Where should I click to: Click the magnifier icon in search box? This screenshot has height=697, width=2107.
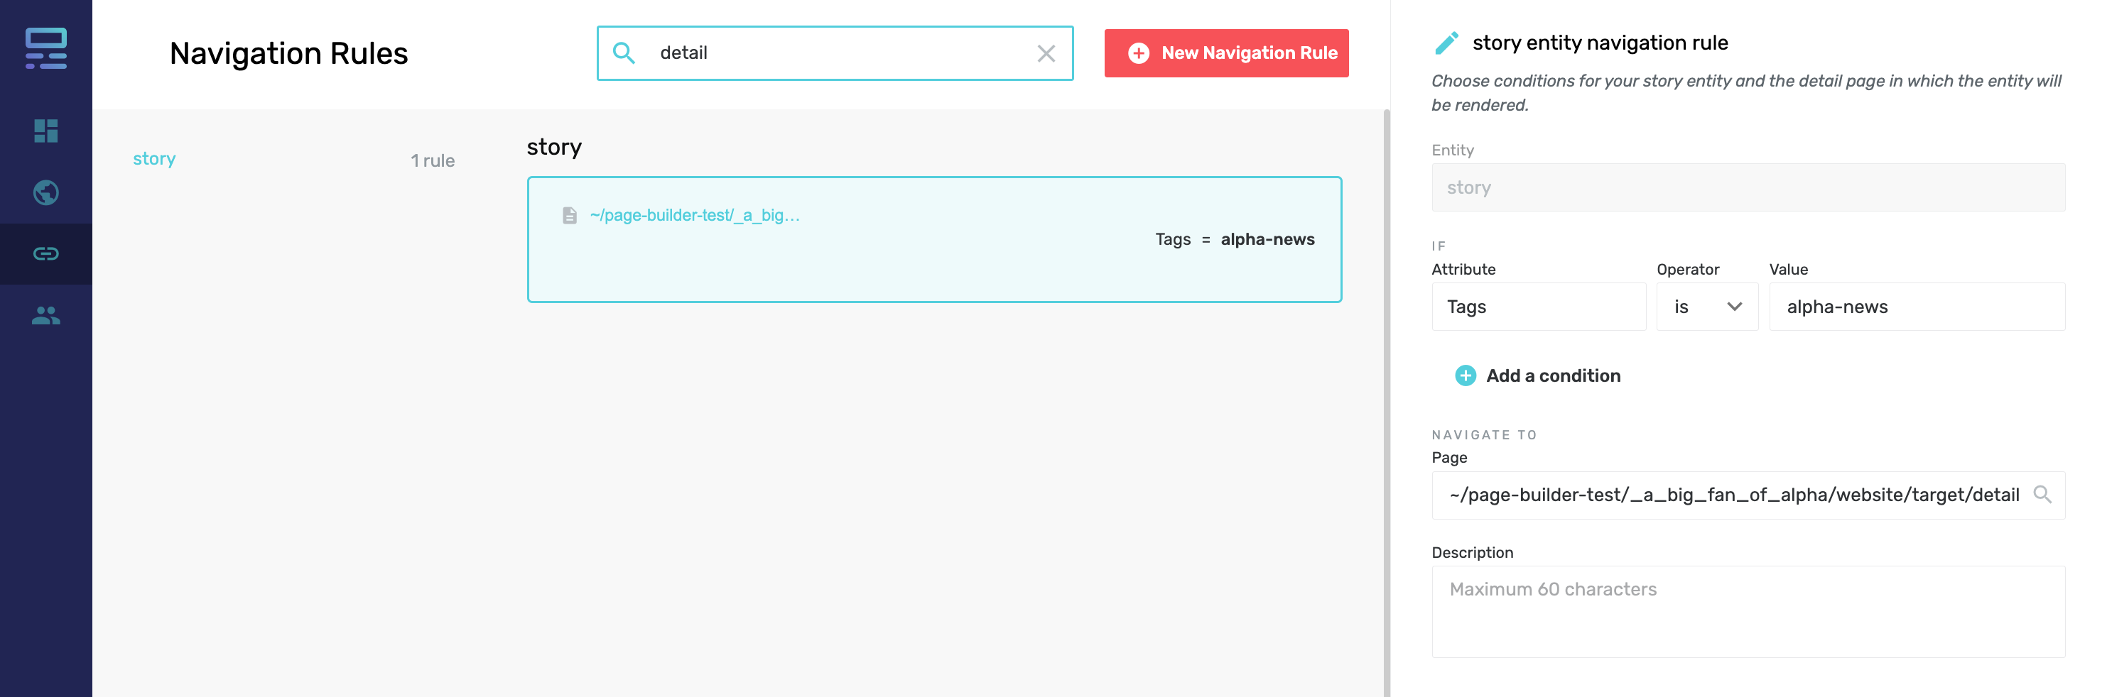624,53
